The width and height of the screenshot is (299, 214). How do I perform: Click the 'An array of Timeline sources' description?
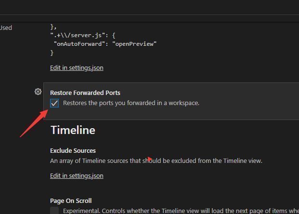pyautogui.click(x=156, y=161)
